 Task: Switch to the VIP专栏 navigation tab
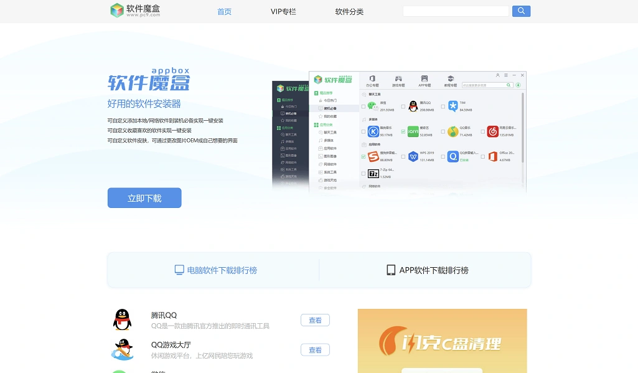pyautogui.click(x=283, y=11)
